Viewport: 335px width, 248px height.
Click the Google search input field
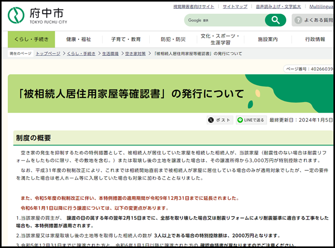(x=225, y=20)
